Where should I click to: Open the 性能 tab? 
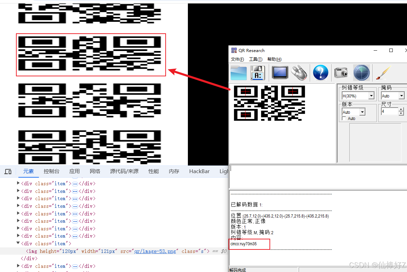point(153,171)
